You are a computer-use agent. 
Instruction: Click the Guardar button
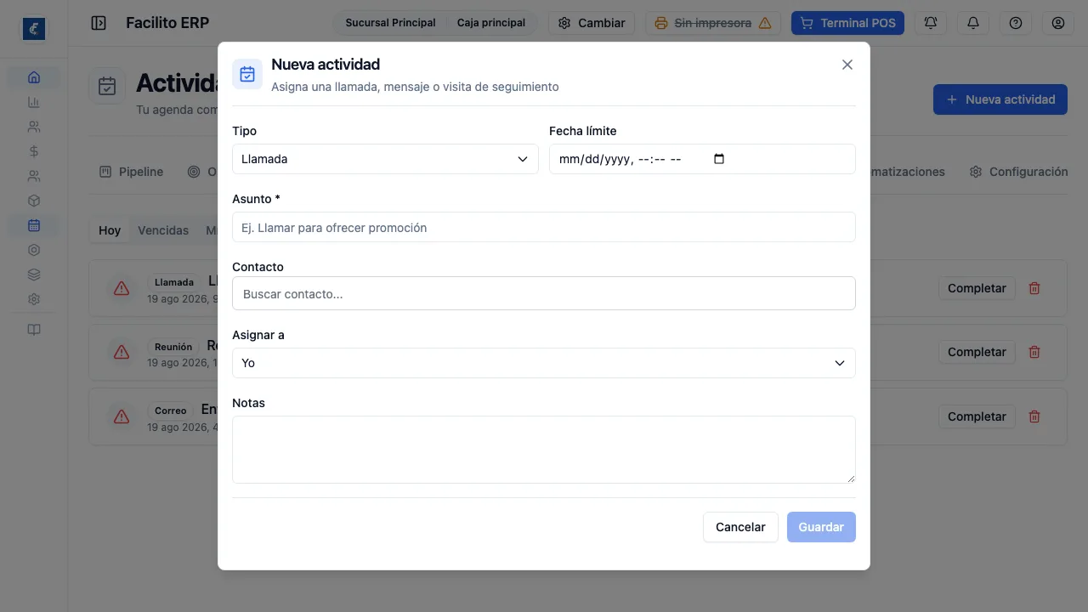(x=821, y=527)
